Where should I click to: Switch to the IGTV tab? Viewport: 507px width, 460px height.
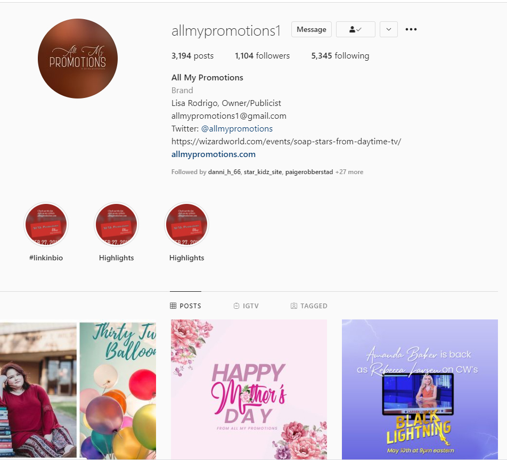coord(246,306)
